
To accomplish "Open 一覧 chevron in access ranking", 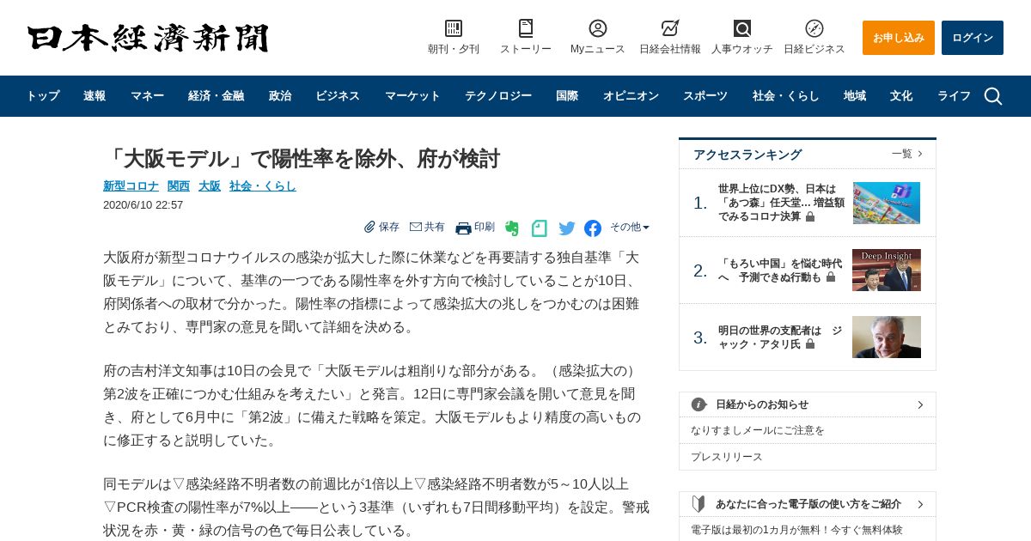I will point(920,154).
